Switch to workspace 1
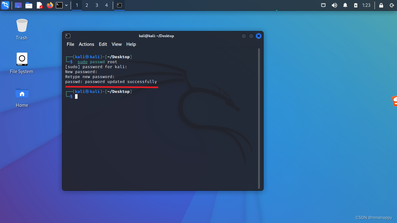This screenshot has height=223, width=397. pyautogui.click(x=77, y=5)
